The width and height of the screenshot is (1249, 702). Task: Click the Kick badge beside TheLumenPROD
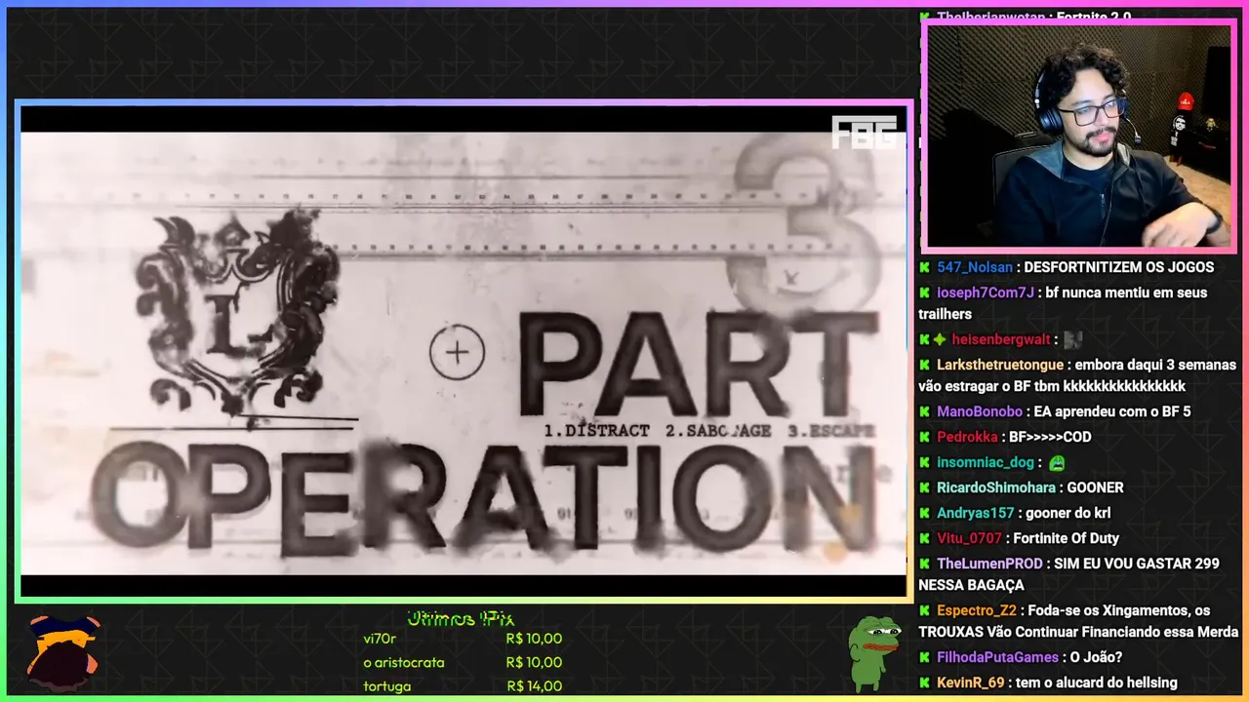click(924, 564)
